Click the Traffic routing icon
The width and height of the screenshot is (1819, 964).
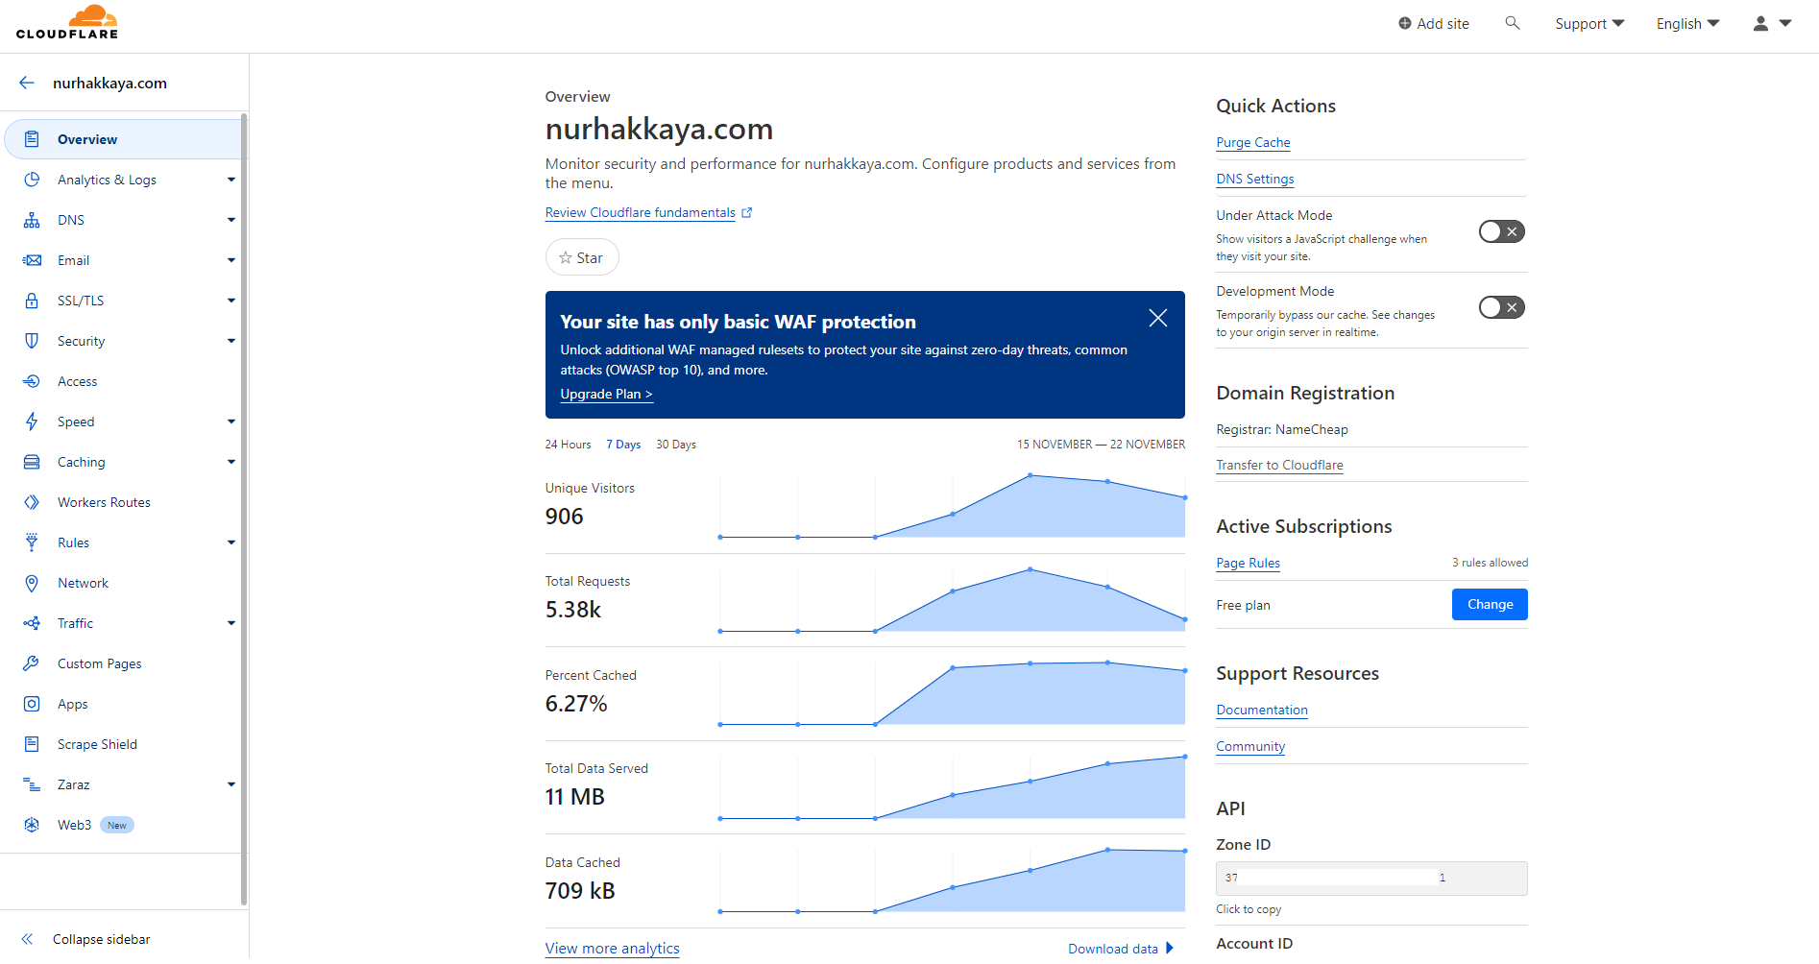click(x=32, y=623)
